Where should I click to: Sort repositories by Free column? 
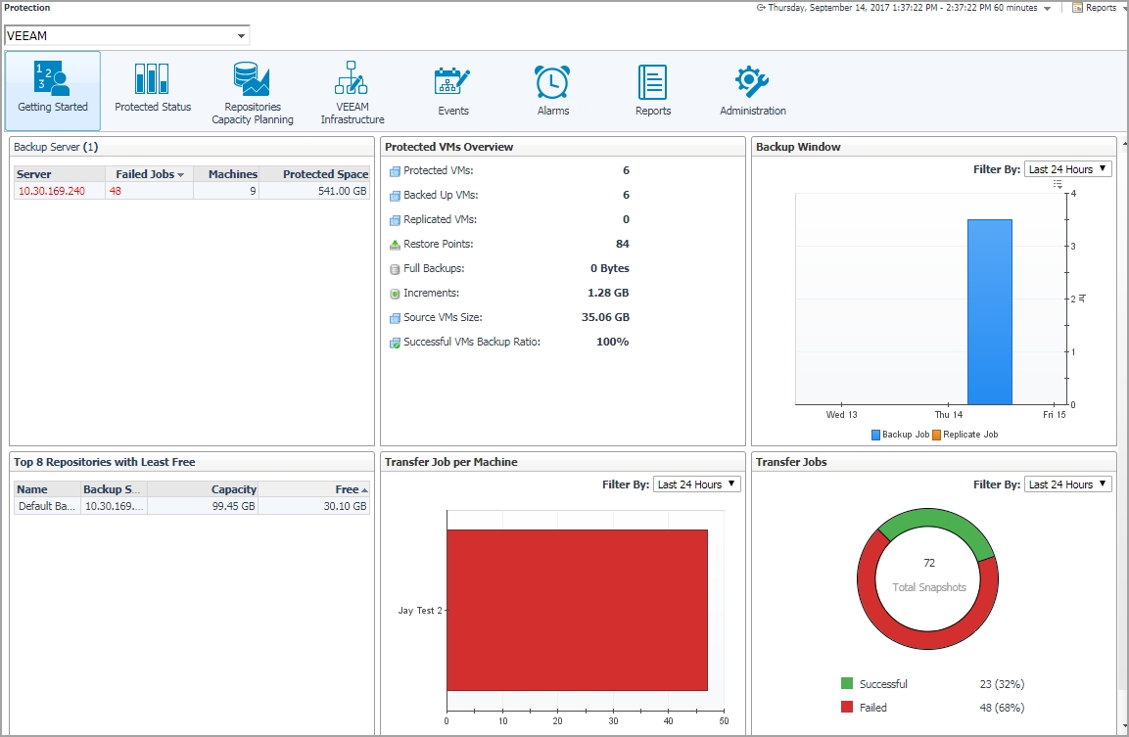click(347, 489)
